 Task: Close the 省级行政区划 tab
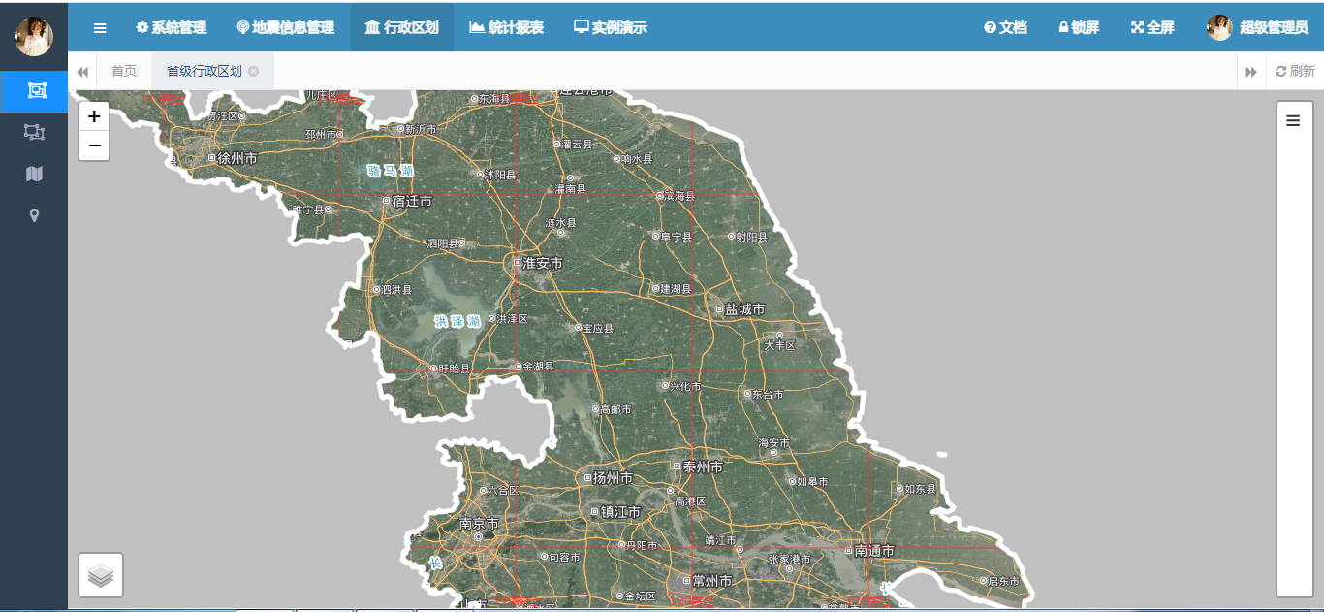[253, 71]
